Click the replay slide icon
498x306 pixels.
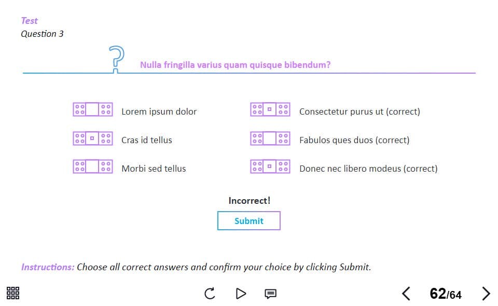[x=210, y=294]
